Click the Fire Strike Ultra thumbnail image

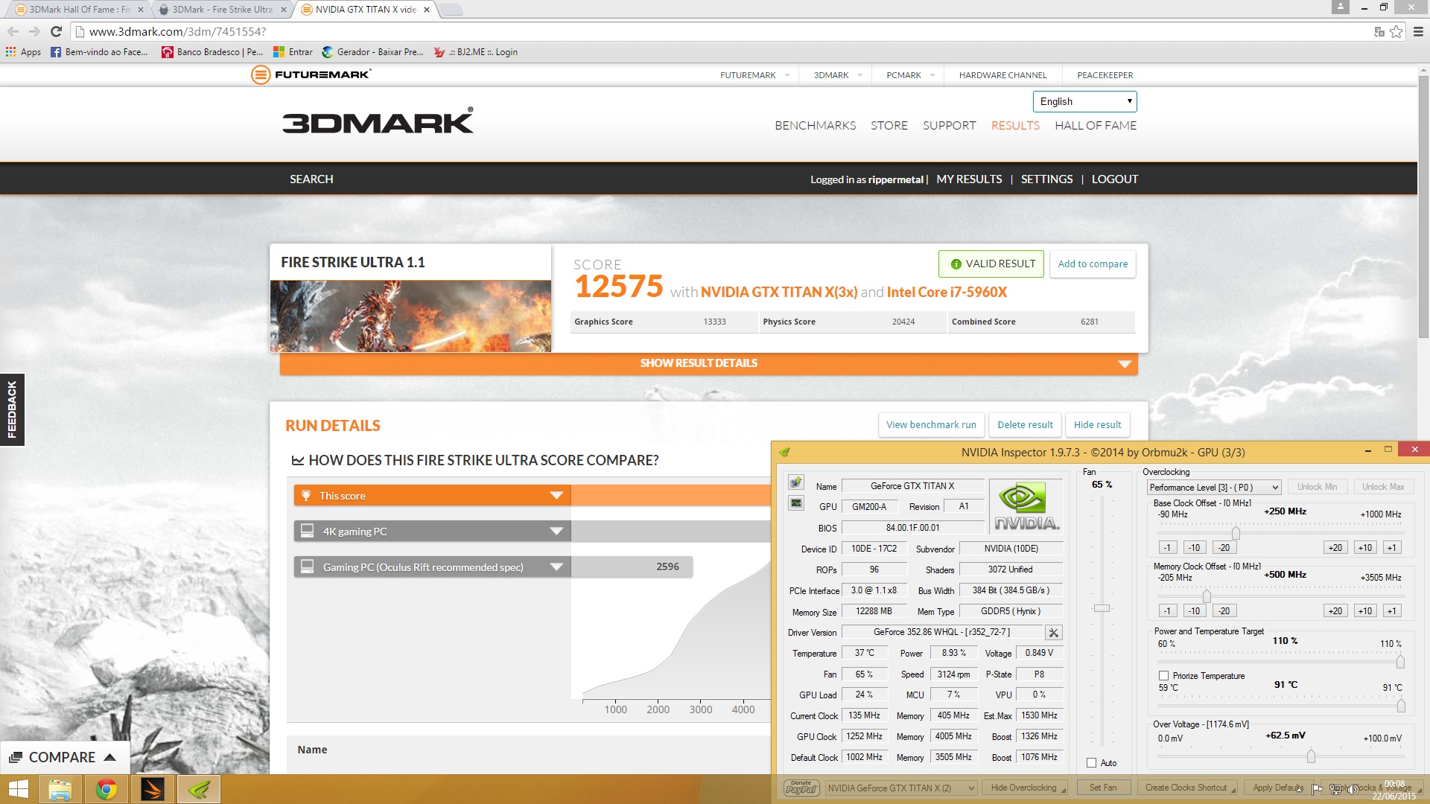point(410,316)
